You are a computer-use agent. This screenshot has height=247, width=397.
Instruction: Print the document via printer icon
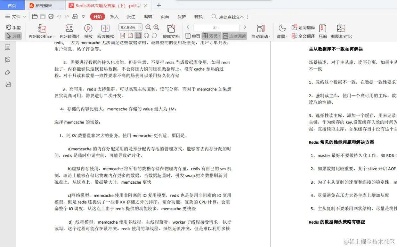click(x=51, y=17)
